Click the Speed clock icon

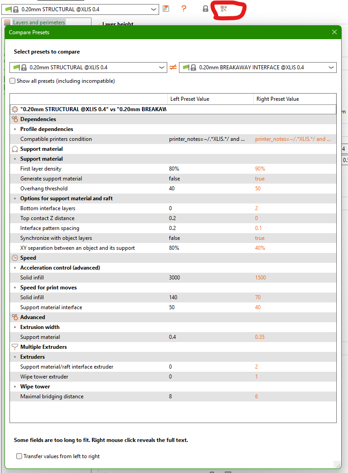tap(15, 258)
